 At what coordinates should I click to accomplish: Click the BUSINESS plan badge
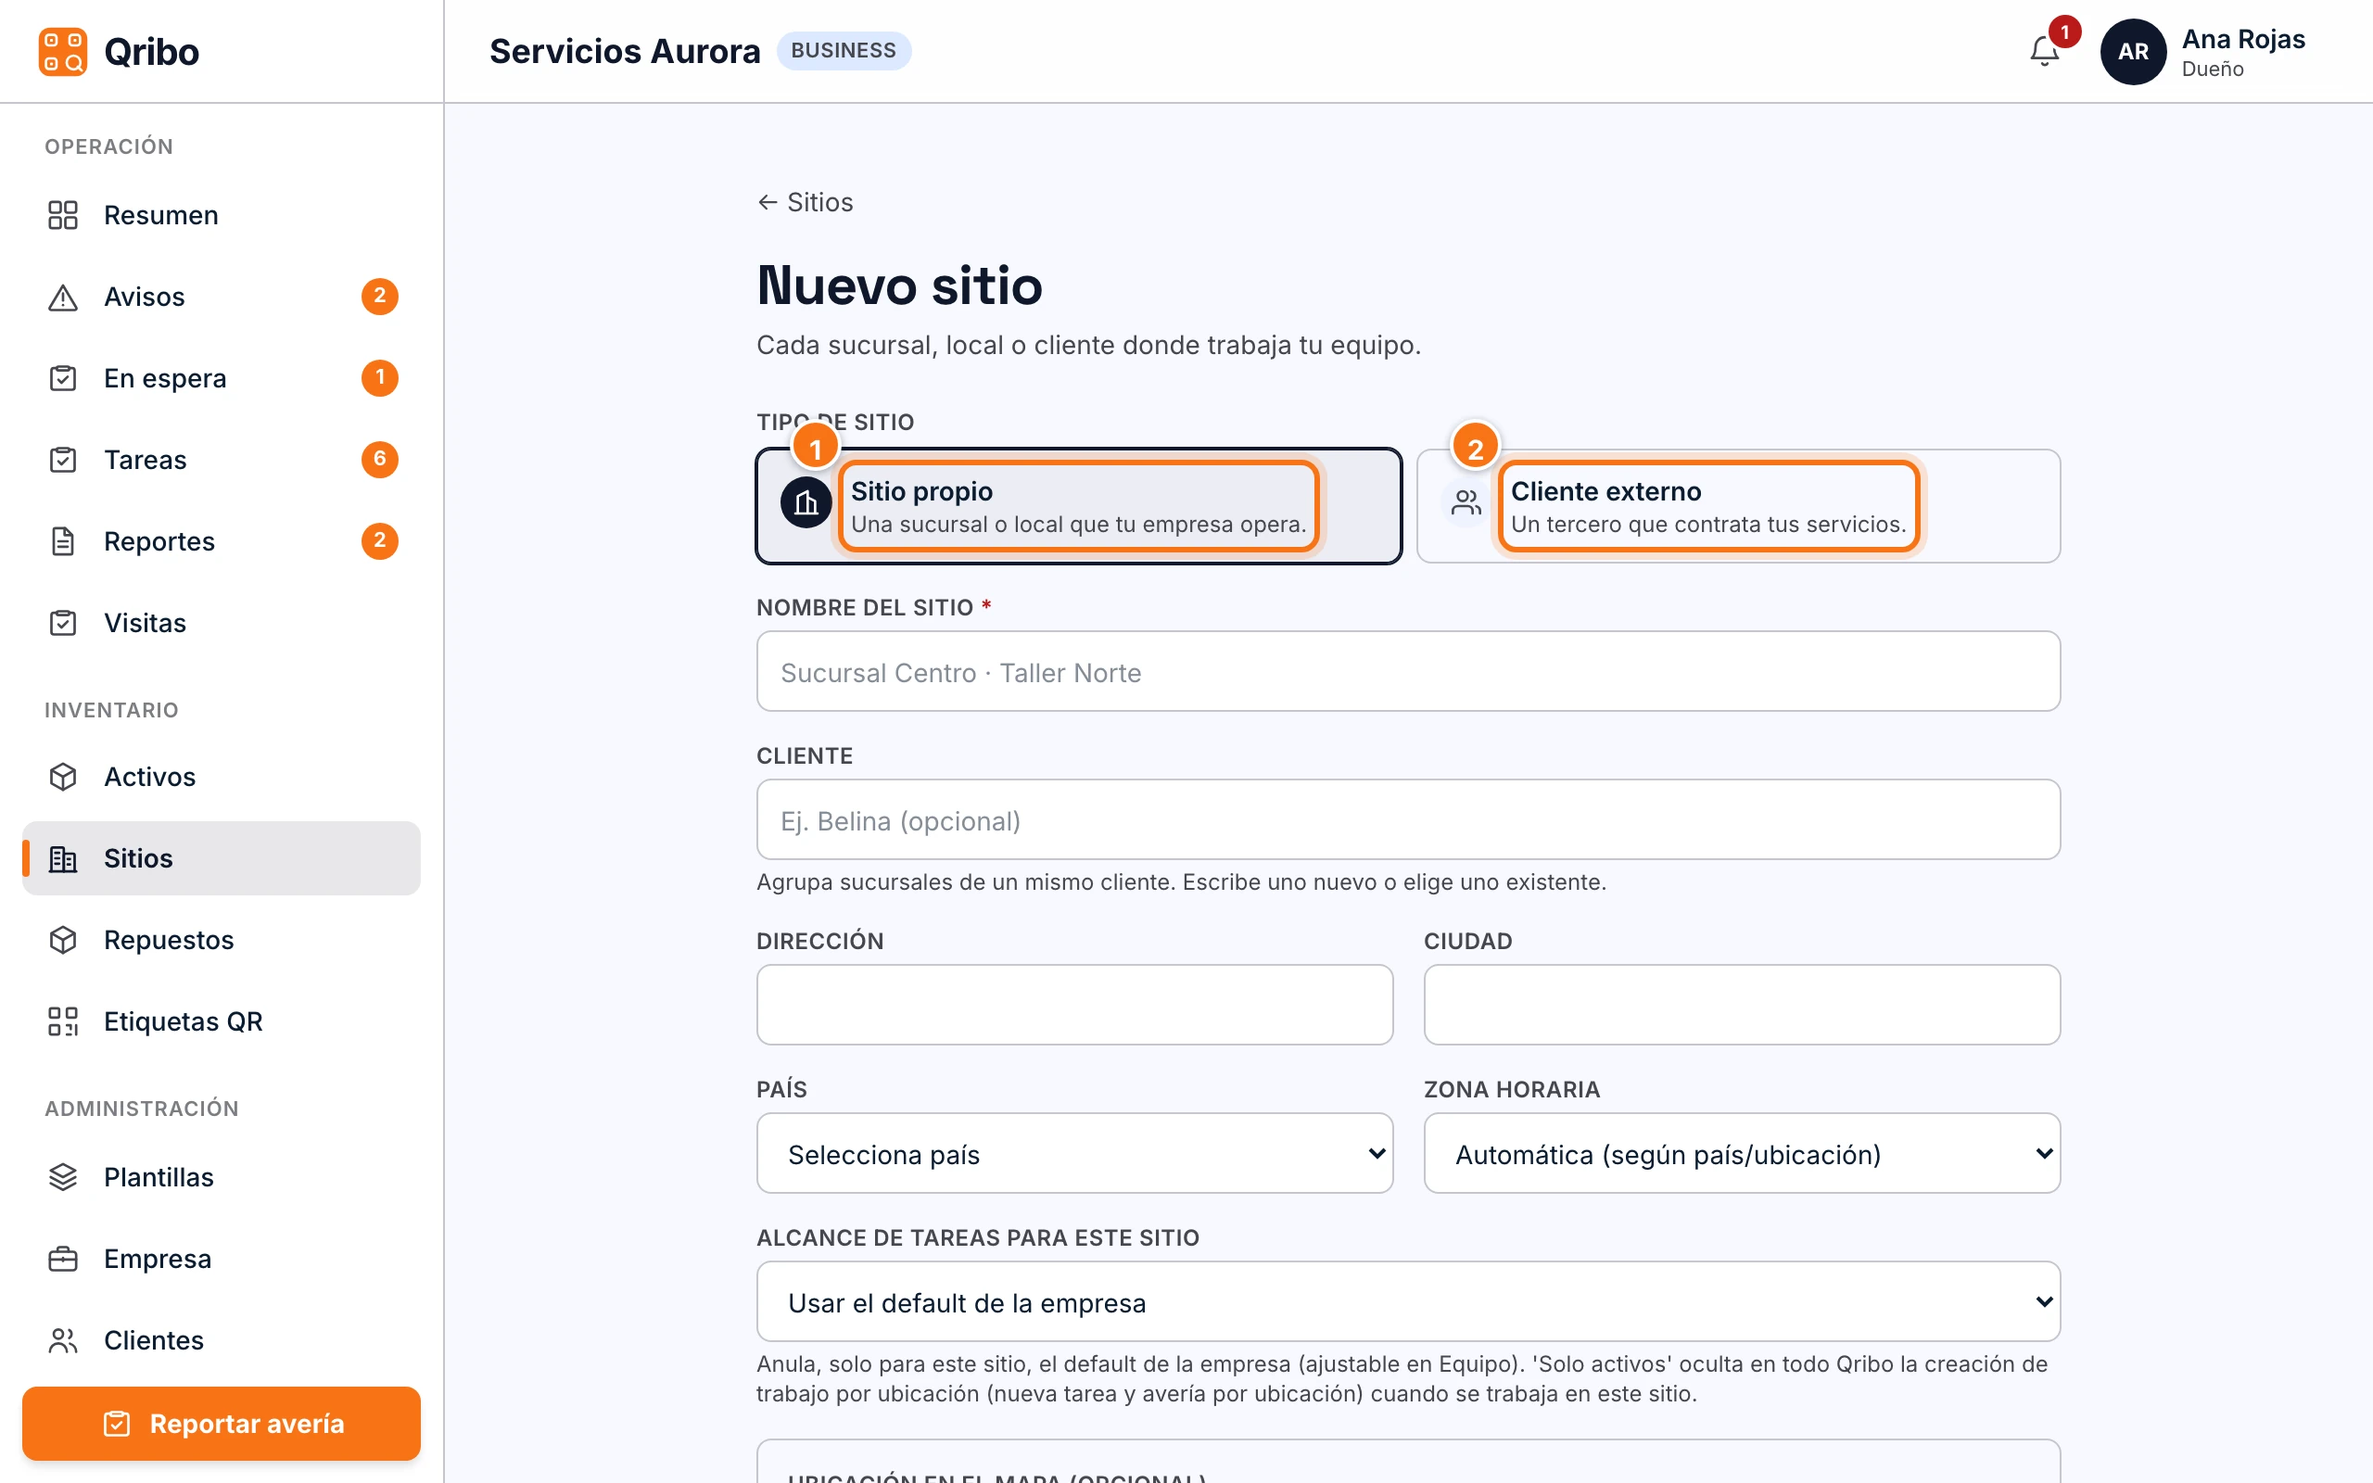point(844,50)
